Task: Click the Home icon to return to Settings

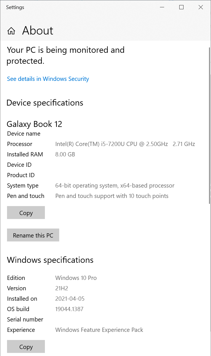Action: tap(11, 31)
